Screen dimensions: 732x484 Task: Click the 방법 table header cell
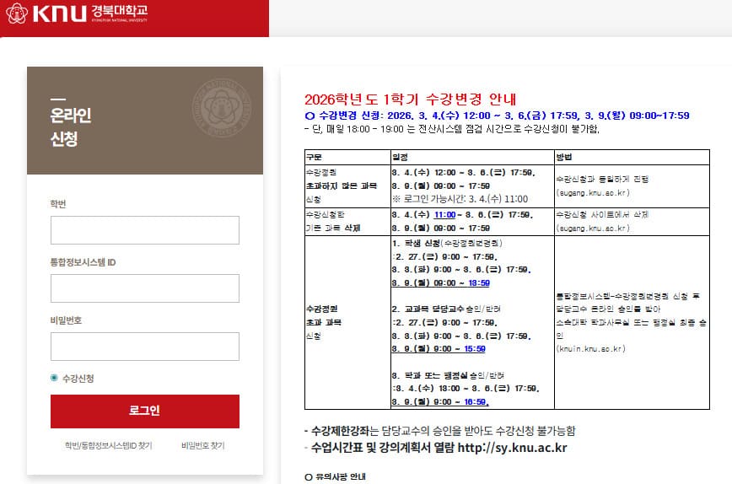(x=564, y=157)
